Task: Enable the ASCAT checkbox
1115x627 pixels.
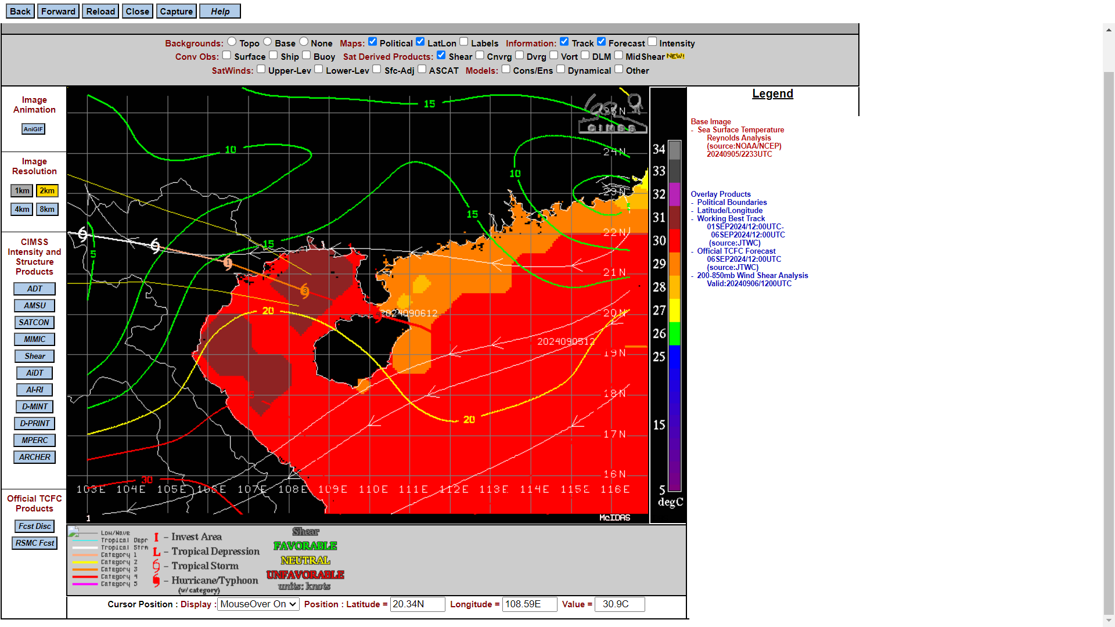Action: point(422,69)
